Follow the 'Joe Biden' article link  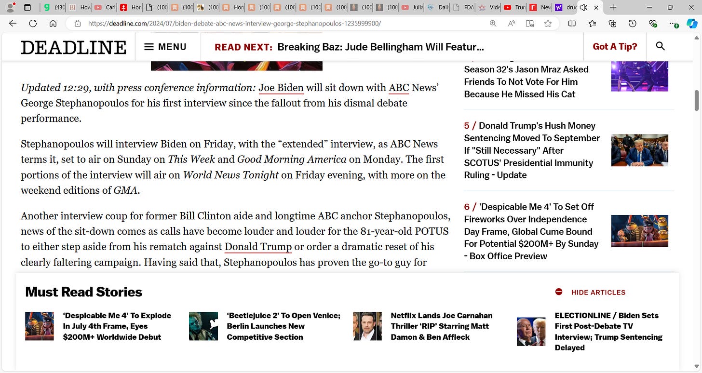pyautogui.click(x=281, y=88)
